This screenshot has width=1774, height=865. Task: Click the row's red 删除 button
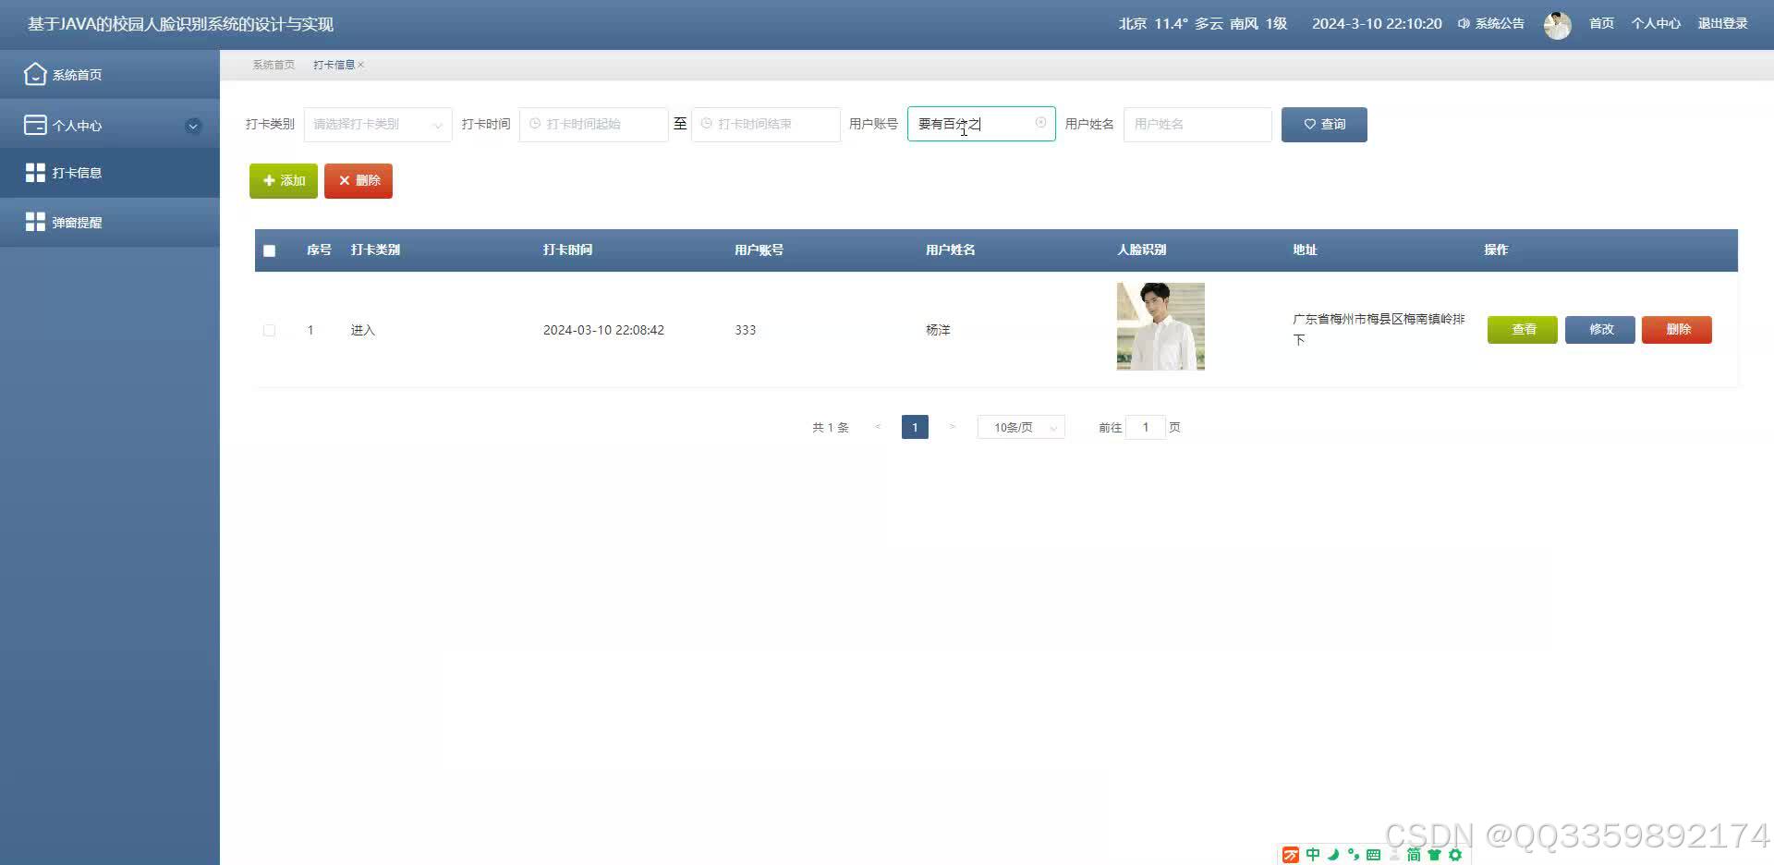click(1677, 330)
